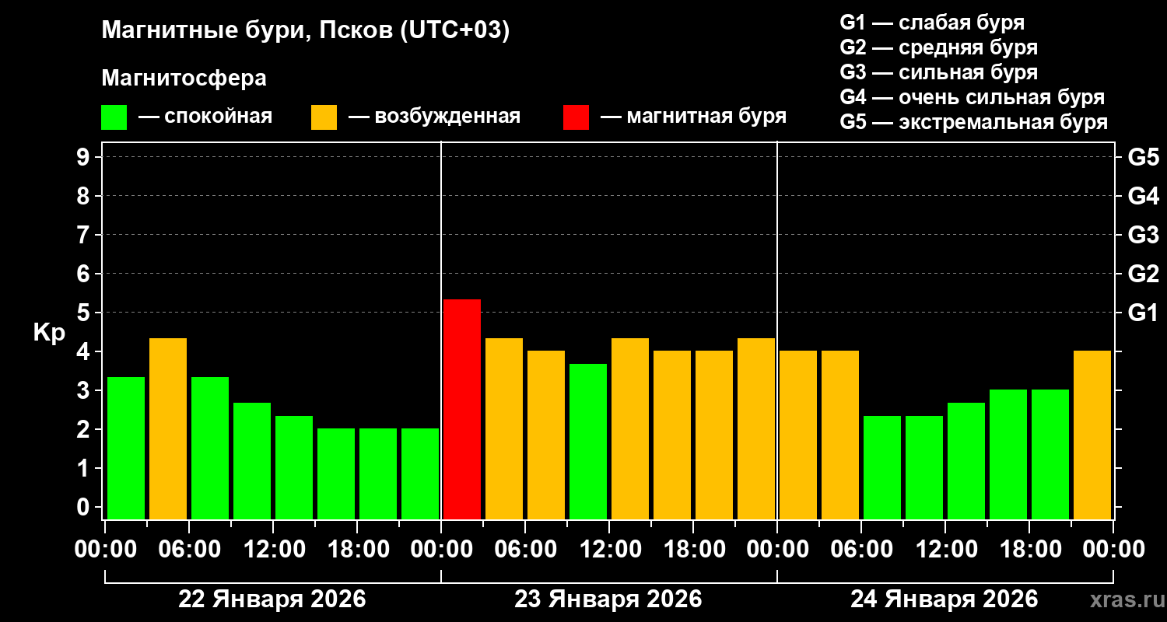Select the red storm bar on 23 January
This screenshot has width=1167, height=622.
pos(462,409)
